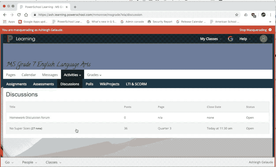The image size is (276, 167).
Task: Switch to the Polls tab
Action: click(x=89, y=84)
